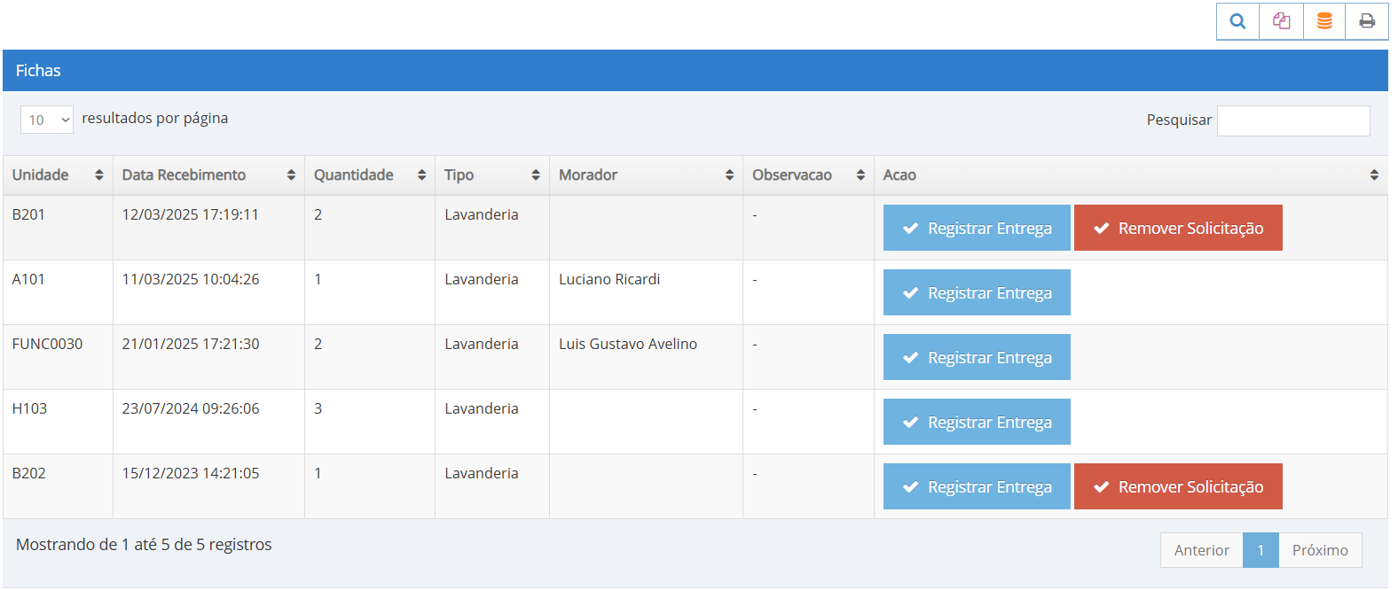
Task: Sort by Acao column header
Action: 1129,175
